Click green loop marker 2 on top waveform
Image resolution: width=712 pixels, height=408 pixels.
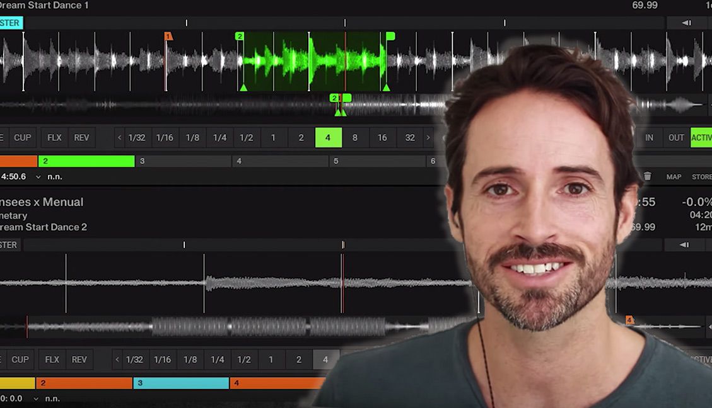[x=240, y=37]
